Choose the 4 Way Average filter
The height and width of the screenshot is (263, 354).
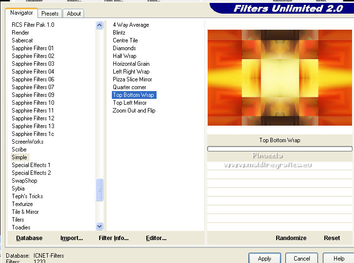131,25
